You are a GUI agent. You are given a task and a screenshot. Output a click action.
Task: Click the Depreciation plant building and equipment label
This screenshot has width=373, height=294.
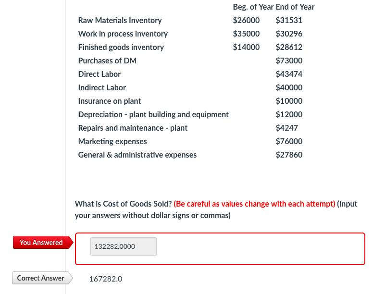153,114
